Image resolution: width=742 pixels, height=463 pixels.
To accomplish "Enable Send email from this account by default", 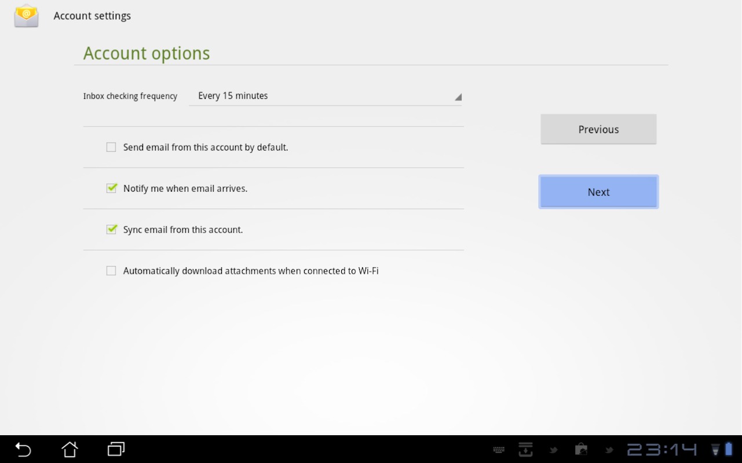I will [x=111, y=148].
